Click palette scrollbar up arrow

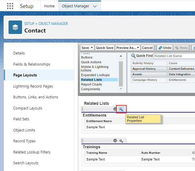(121, 56)
